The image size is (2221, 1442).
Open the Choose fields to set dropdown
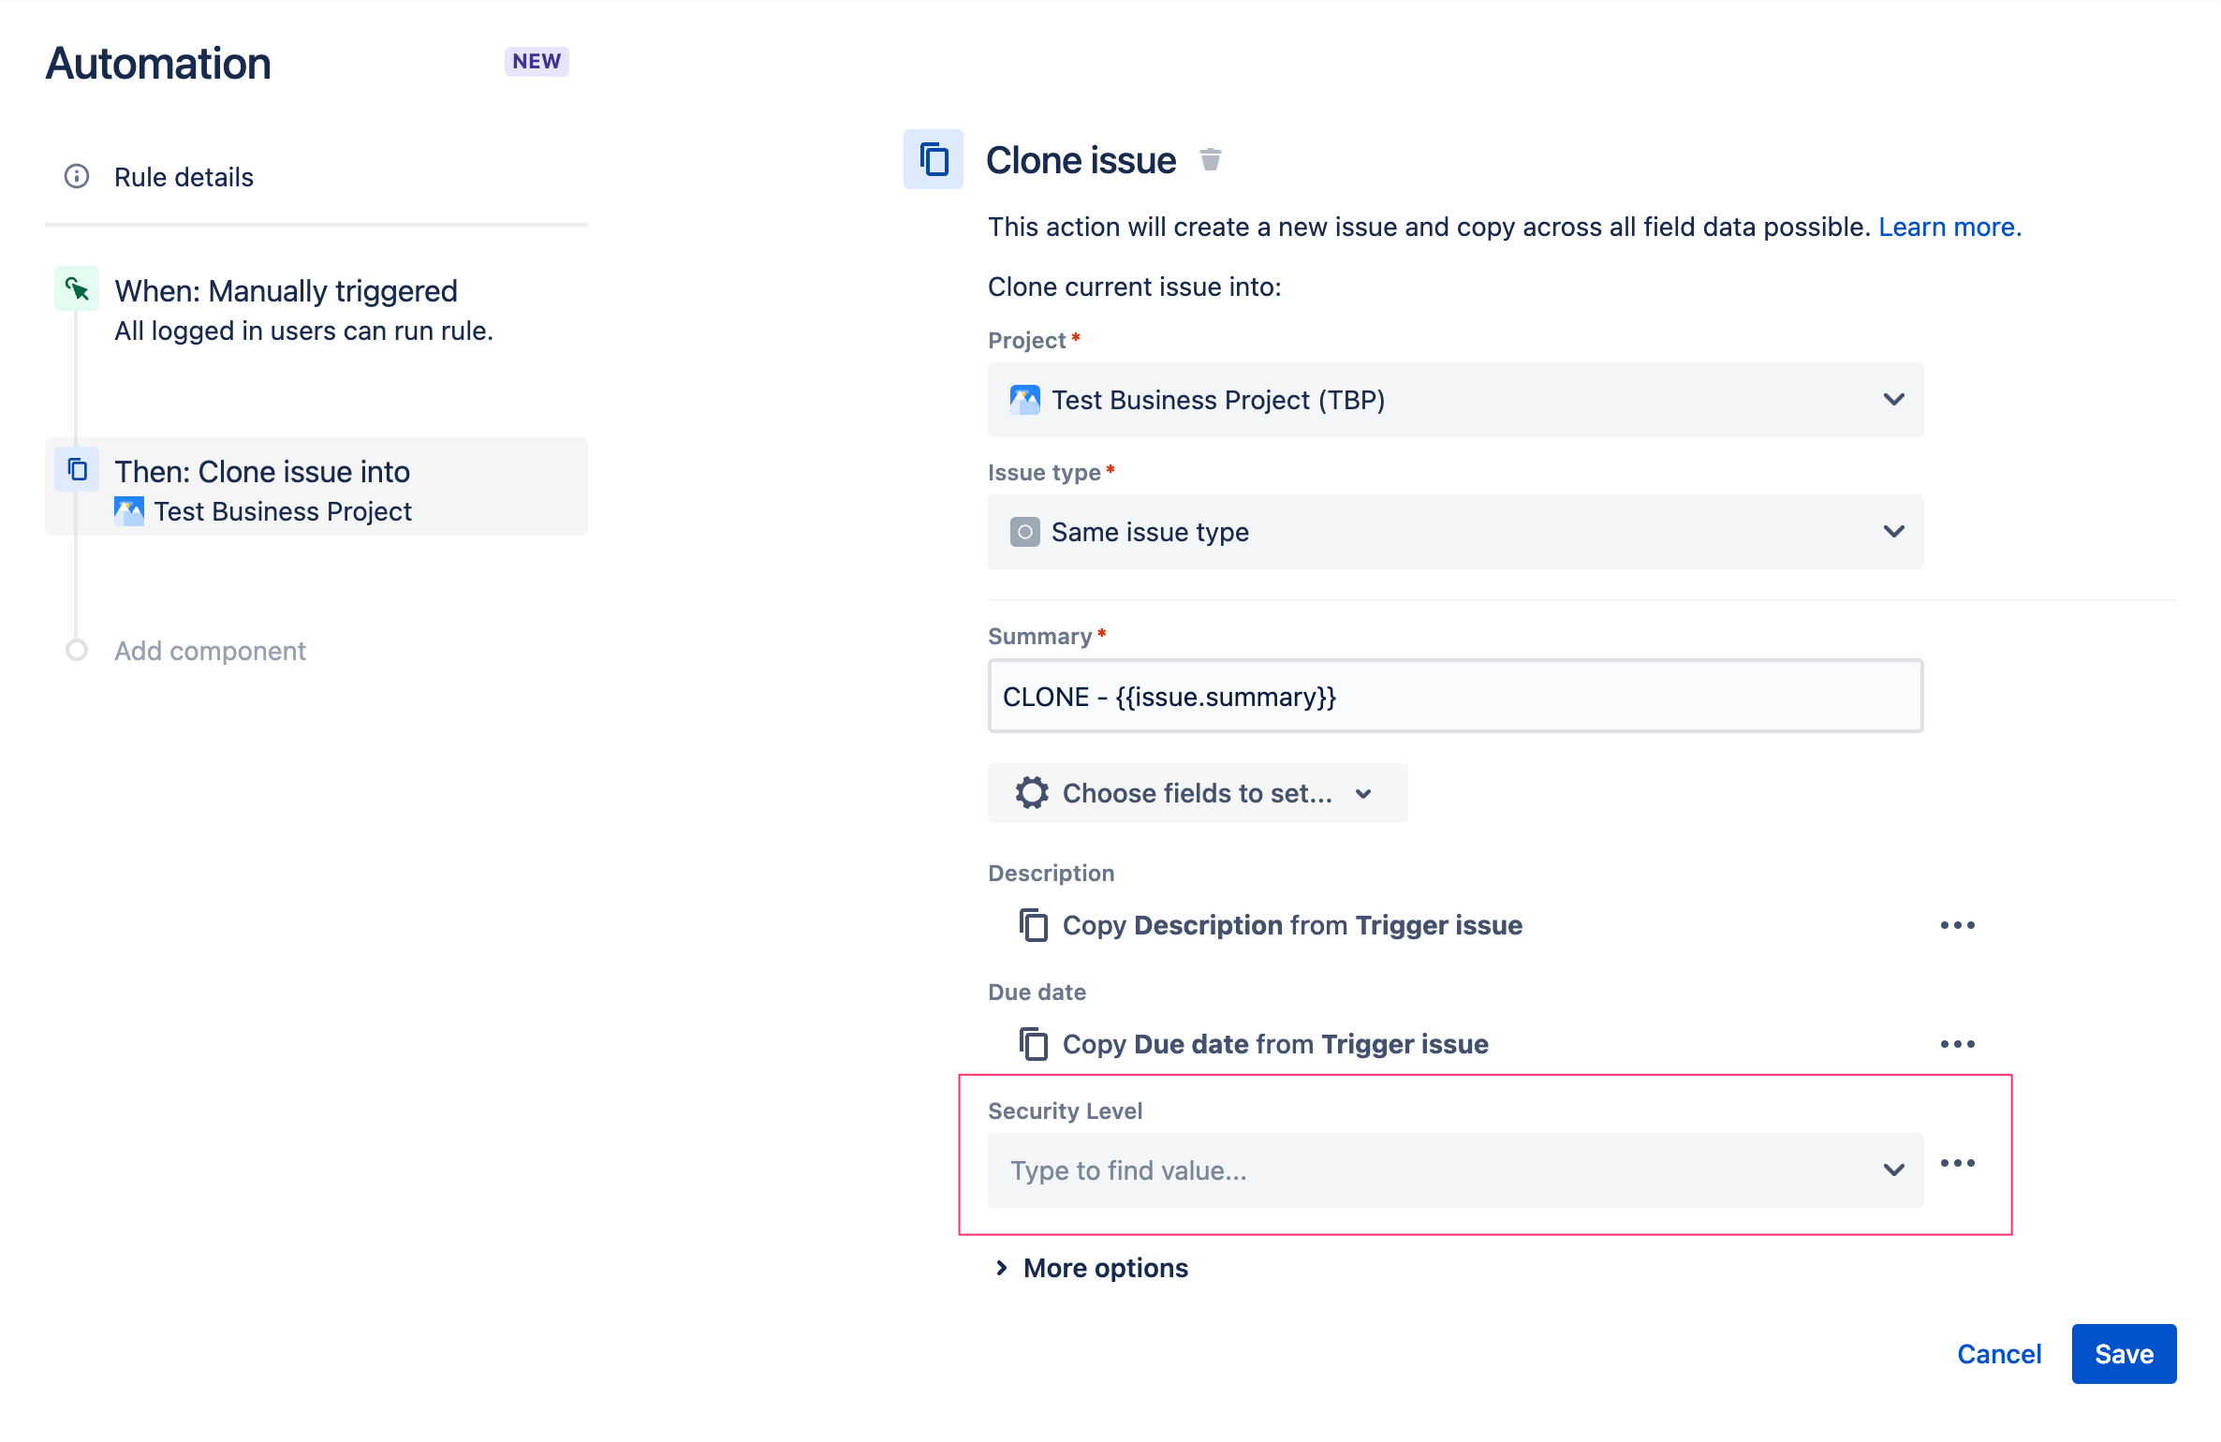[x=1197, y=793]
